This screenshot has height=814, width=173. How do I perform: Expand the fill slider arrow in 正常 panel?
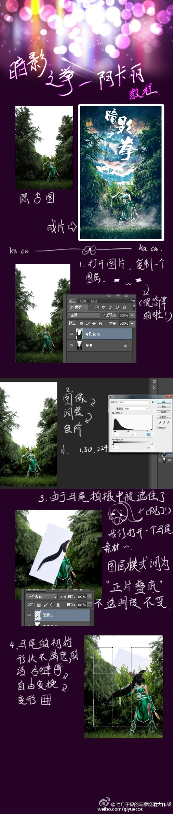132,324
